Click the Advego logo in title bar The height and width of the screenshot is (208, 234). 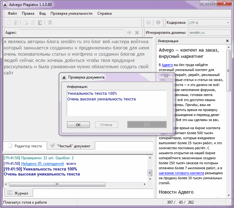pos(5,5)
